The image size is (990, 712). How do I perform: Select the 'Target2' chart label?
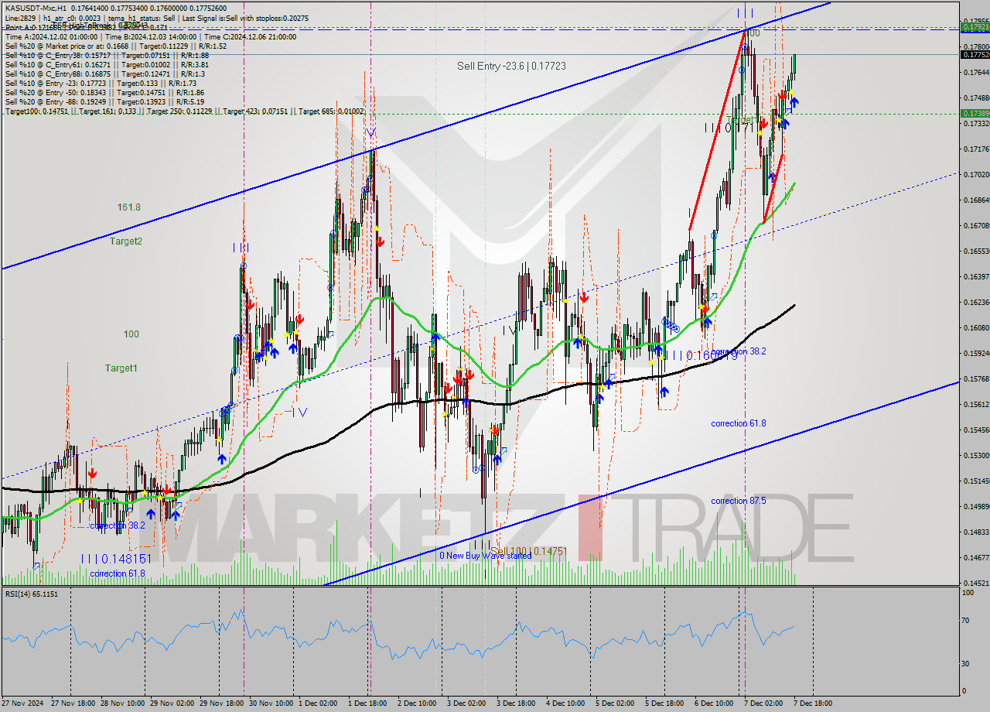[x=125, y=241]
